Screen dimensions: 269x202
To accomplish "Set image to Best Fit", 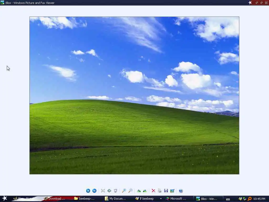I will pos(103,191).
